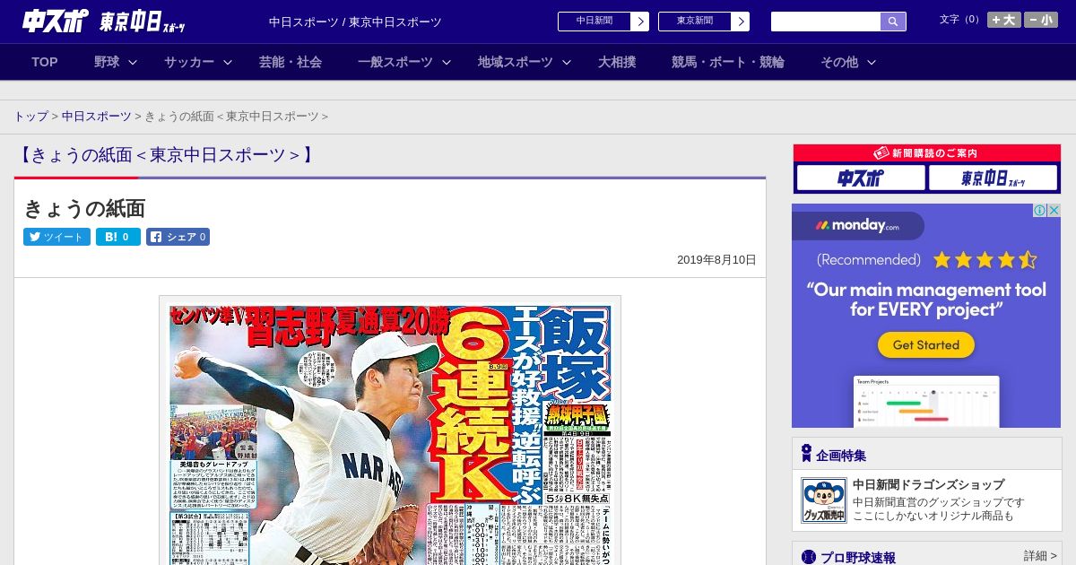Click Hatena B! bookmark button
Screen dimensions: 1076x565
[x=118, y=237]
